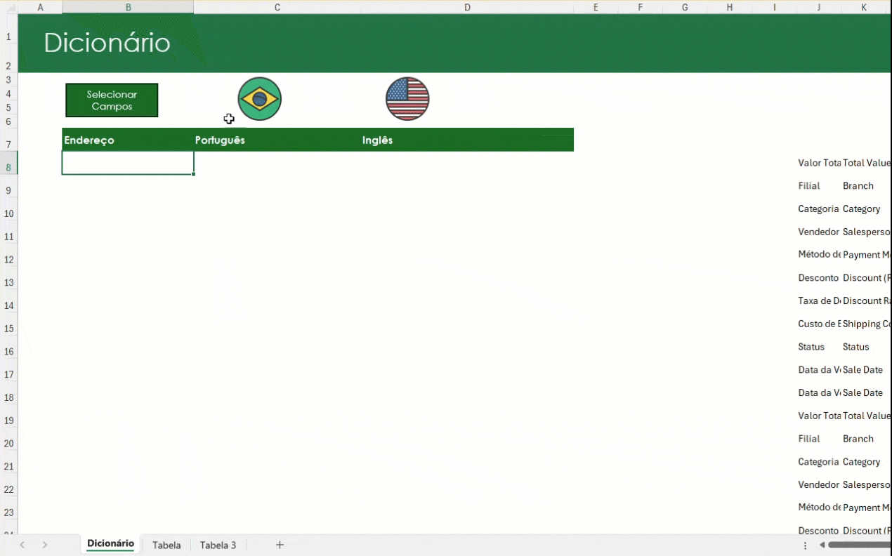The height and width of the screenshot is (556, 892).
Task: Switch to the Tabela sheet tab
Action: [x=166, y=545]
